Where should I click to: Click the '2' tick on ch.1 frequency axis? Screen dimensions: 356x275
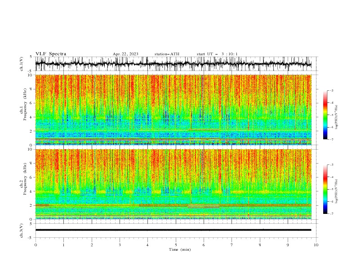(x=32, y=131)
